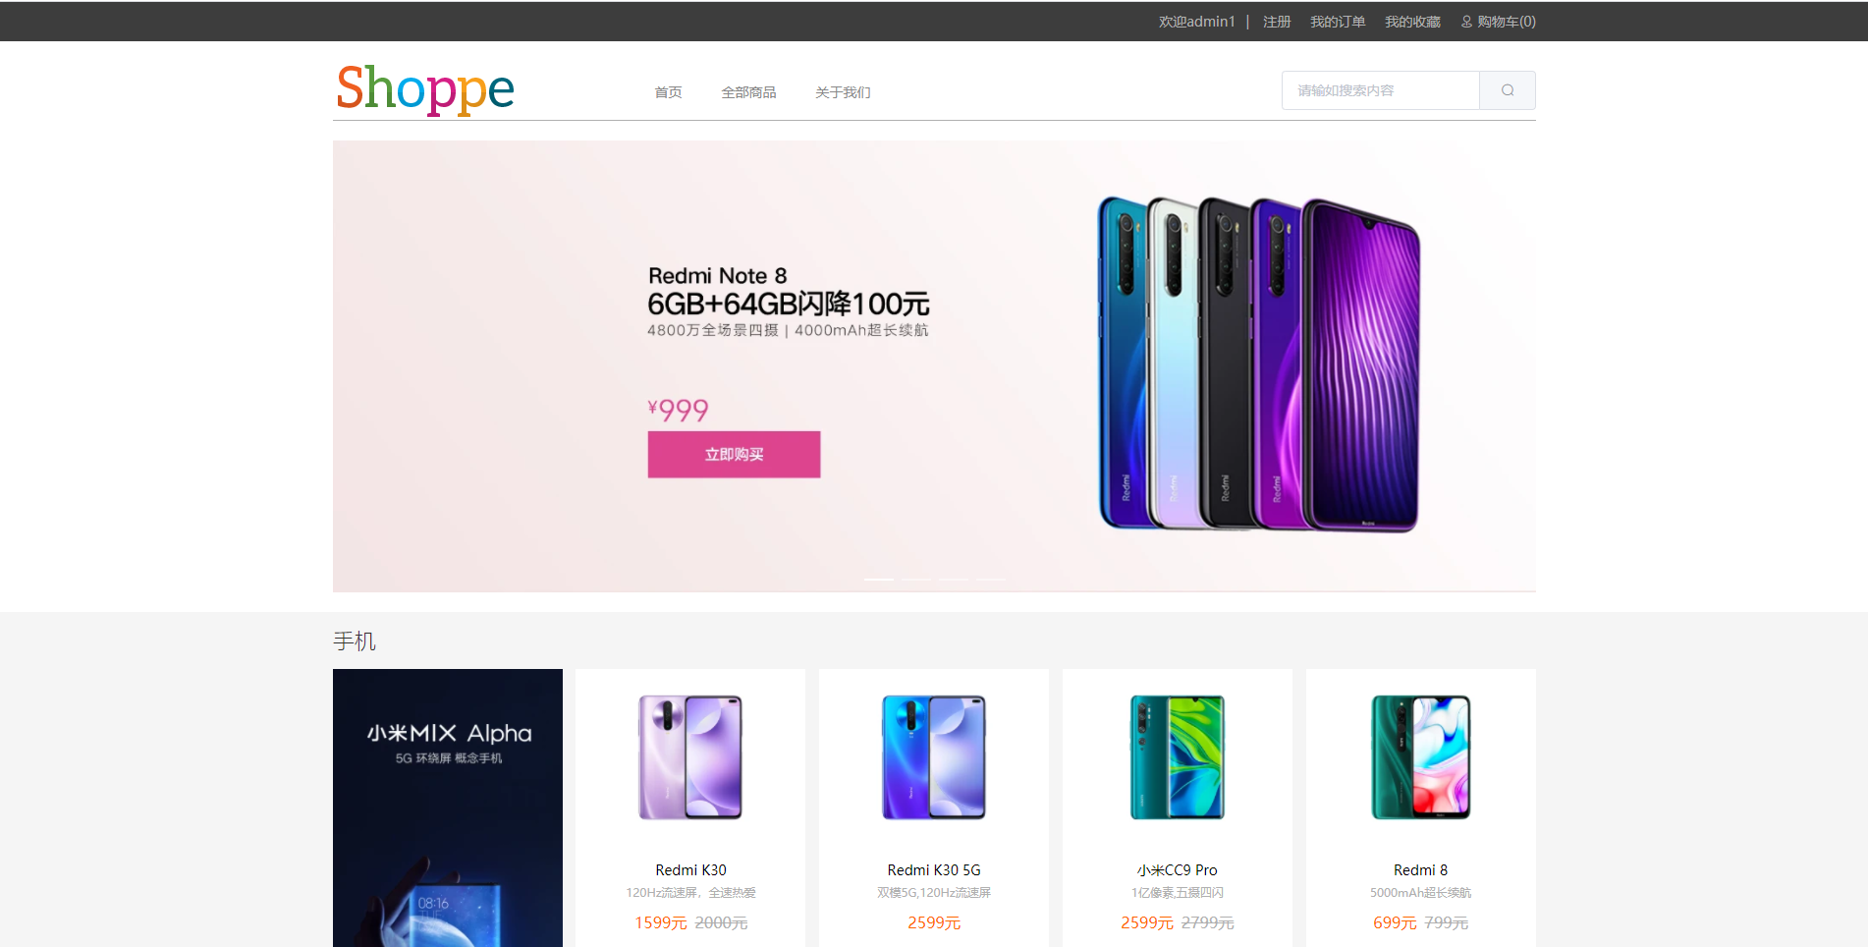Open the Redmi K30 product image
The height and width of the screenshot is (947, 1868).
coord(690,757)
